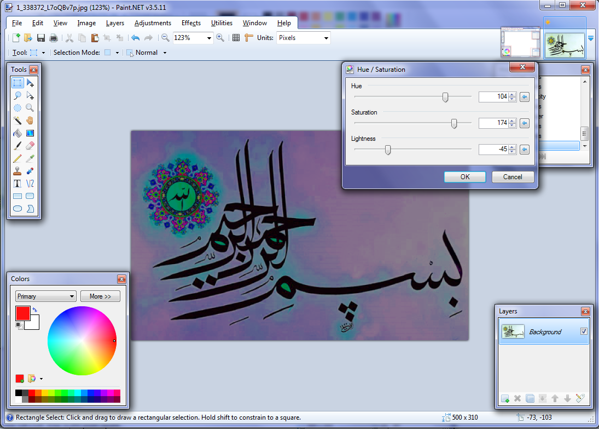Pick the Paintbrush tool
Image resolution: width=599 pixels, height=429 pixels.
coord(17,146)
